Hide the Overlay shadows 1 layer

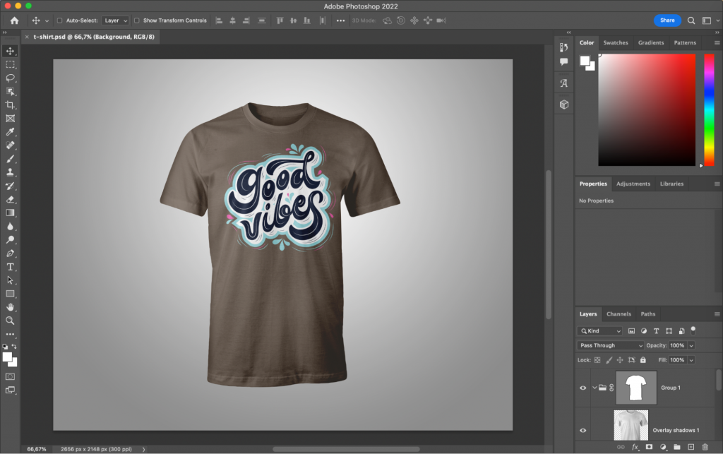coord(583,430)
